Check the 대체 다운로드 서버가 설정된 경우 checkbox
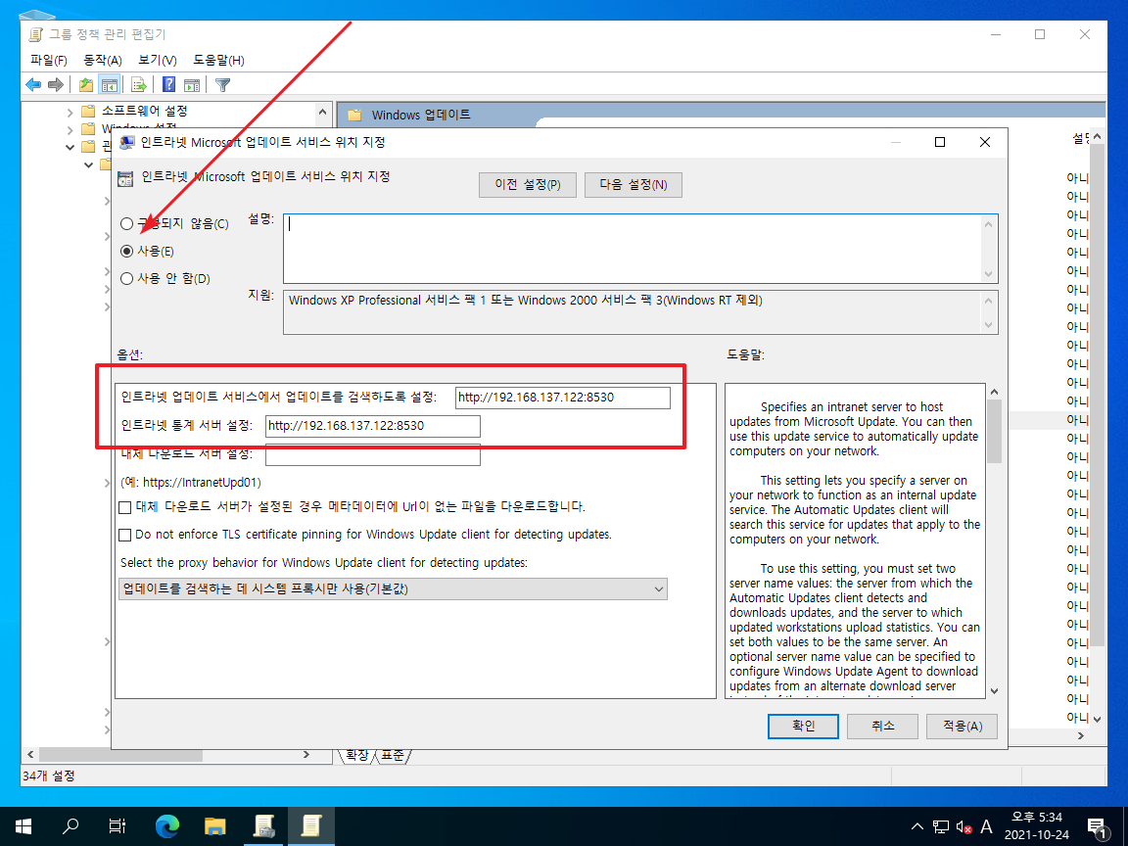Viewport: 1128px width, 846px height. [124, 507]
